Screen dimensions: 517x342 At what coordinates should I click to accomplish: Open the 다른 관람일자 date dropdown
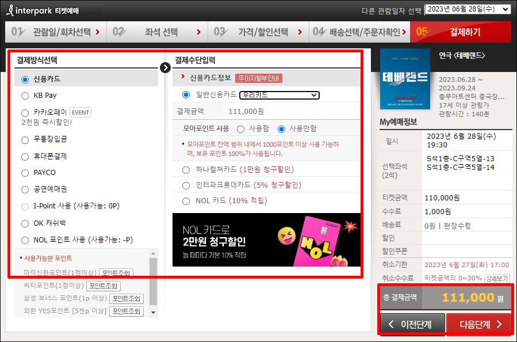468,9
